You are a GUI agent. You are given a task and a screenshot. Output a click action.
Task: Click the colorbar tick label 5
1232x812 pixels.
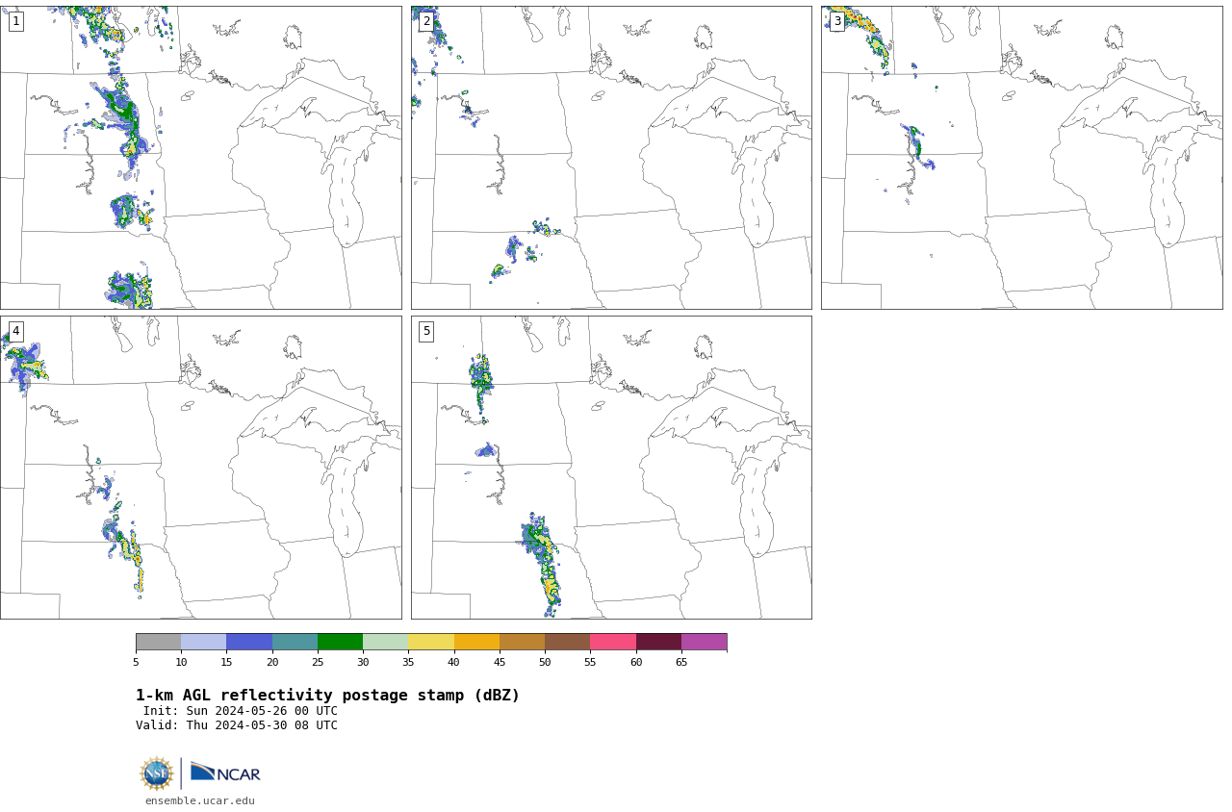coord(136,662)
